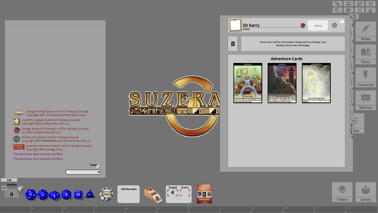Open the Combat Tracker sword icon
378x213 pixels.
pyautogui.click(x=337, y=4)
